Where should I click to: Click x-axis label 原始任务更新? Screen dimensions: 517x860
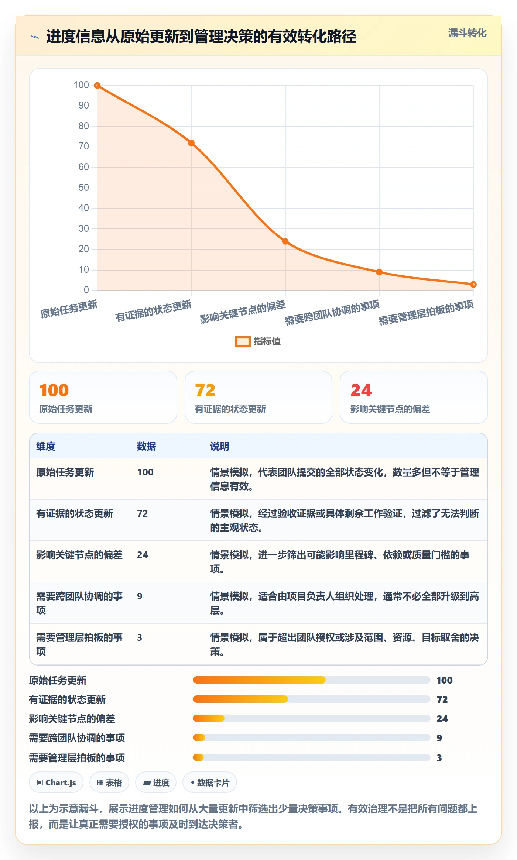pos(69,309)
